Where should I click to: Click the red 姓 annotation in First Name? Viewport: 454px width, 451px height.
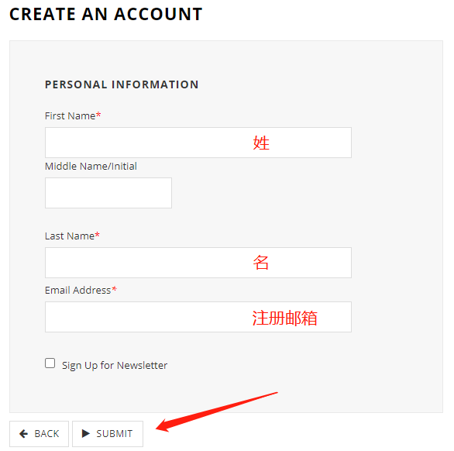coord(261,143)
